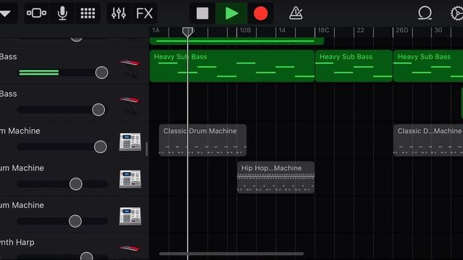Tap the microphone icon in the toolbar
The height and width of the screenshot is (260, 463).
(62, 13)
